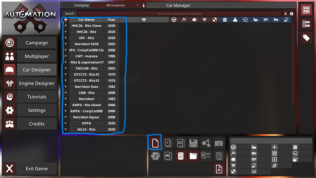Expand the SRC - Ritz row arrow
Image resolution: width=316 pixels, height=178 pixels.
pyautogui.click(x=65, y=38)
